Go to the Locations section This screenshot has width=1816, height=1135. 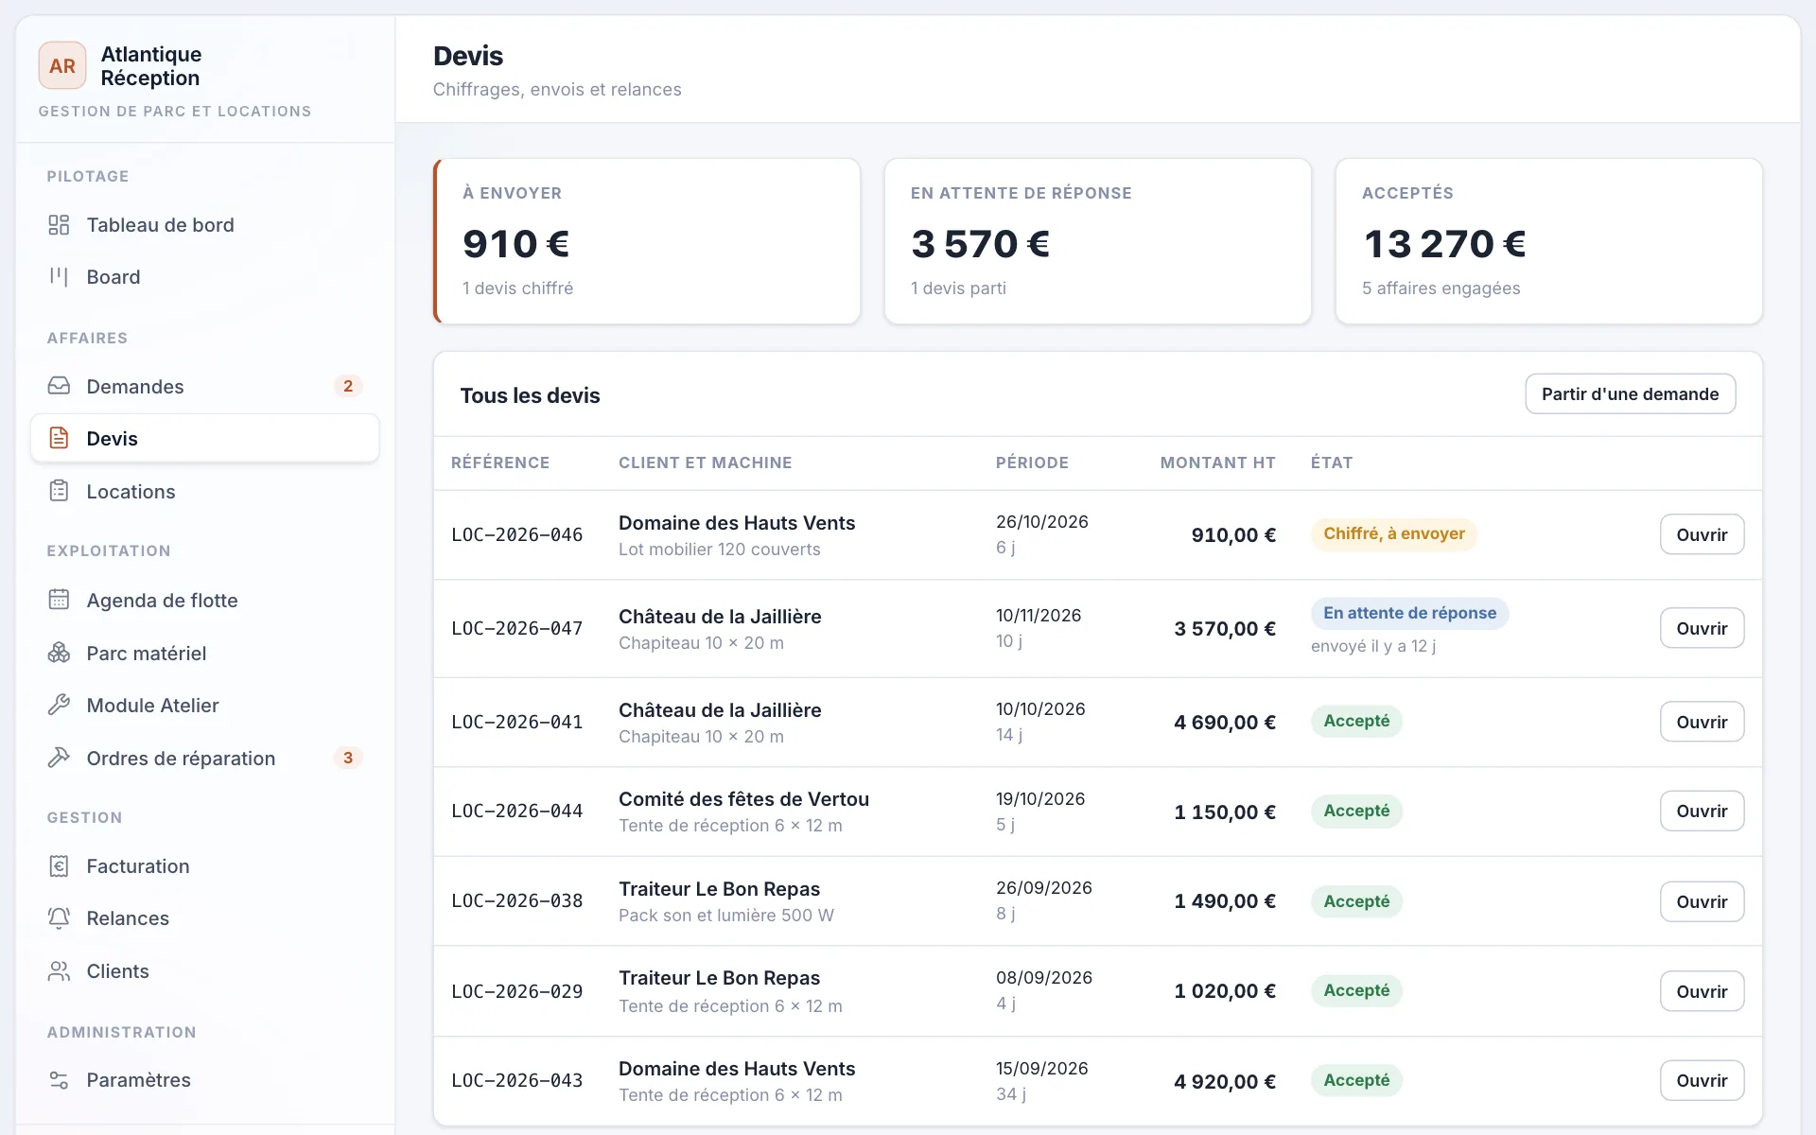point(205,491)
